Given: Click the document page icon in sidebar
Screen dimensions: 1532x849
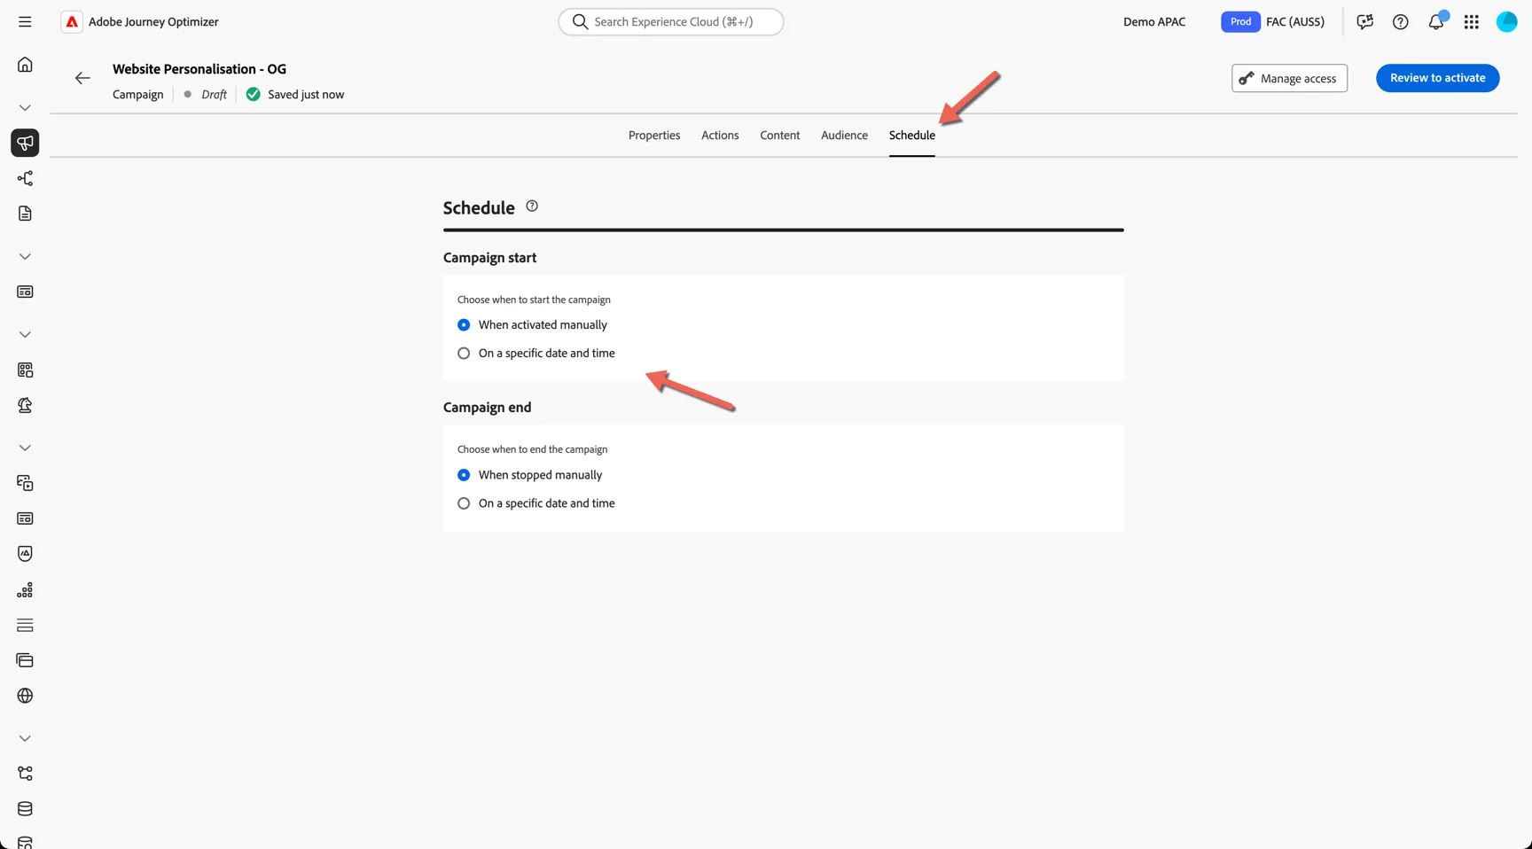Looking at the screenshot, I should coord(25,214).
